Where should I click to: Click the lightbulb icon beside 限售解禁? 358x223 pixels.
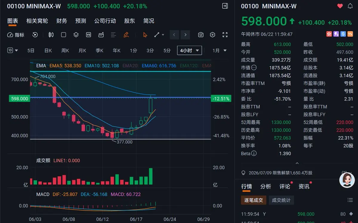(243, 173)
